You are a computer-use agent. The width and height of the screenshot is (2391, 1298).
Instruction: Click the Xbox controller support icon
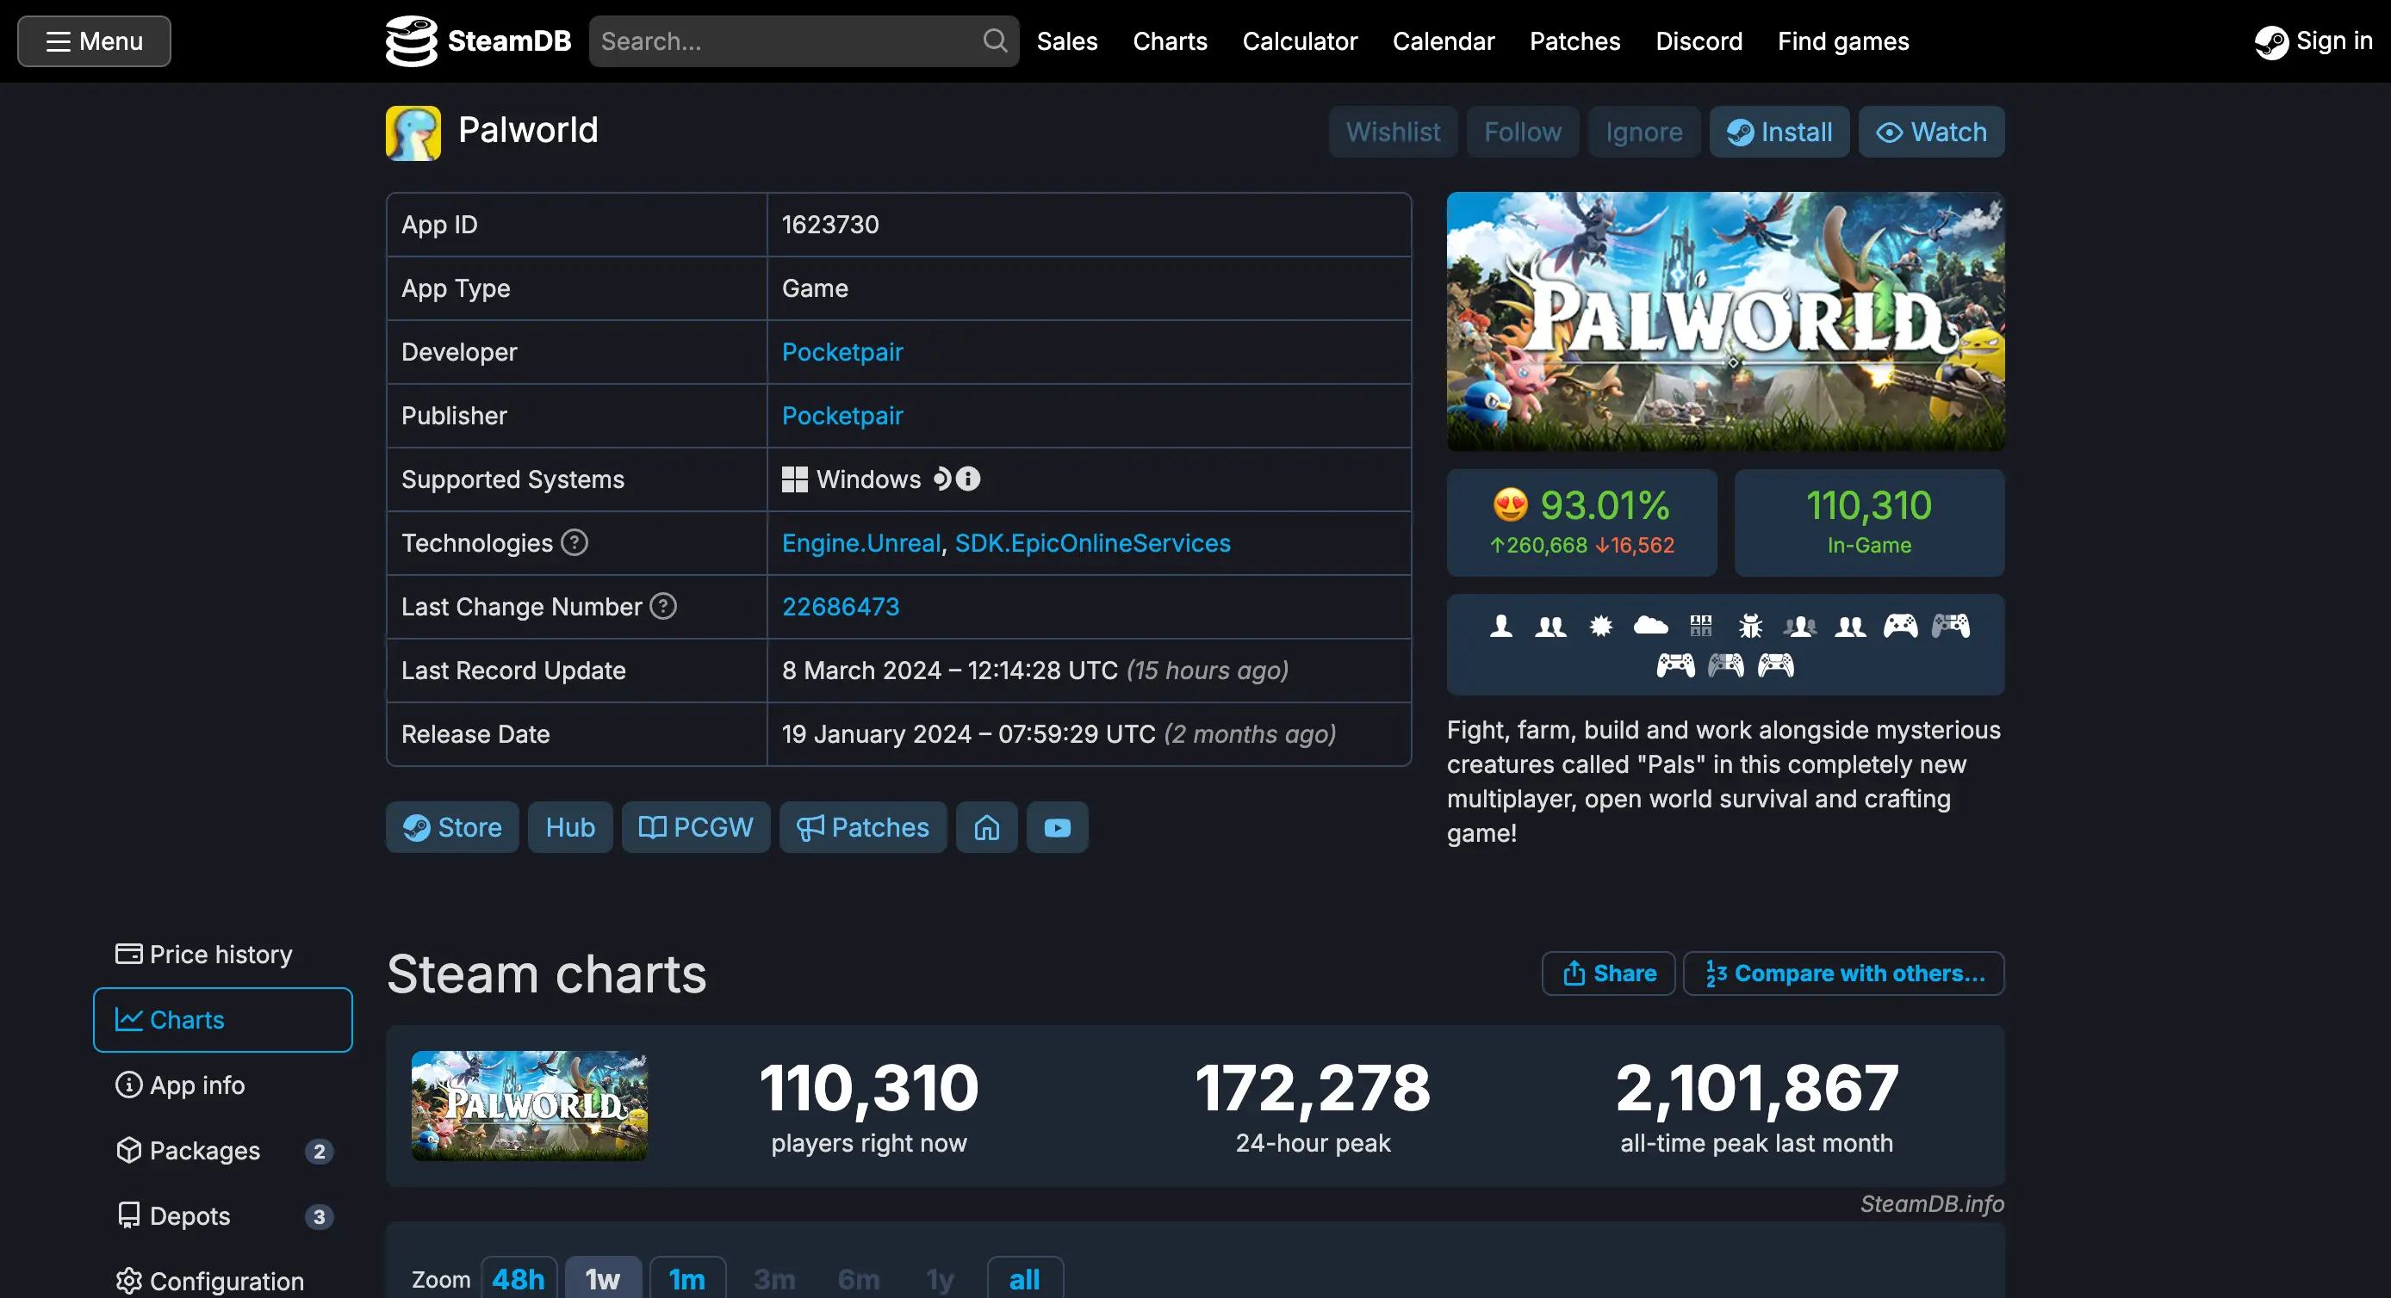click(x=1900, y=627)
